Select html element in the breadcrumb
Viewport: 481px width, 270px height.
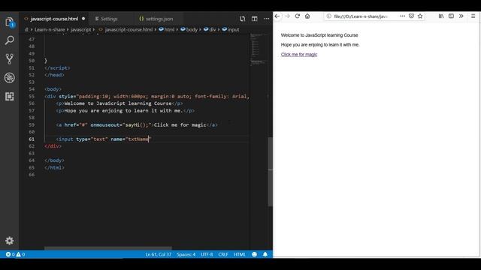tap(169, 30)
